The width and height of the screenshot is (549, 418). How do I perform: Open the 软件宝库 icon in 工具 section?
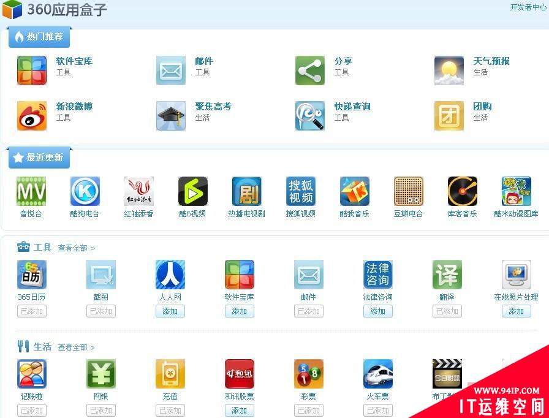[240, 275]
